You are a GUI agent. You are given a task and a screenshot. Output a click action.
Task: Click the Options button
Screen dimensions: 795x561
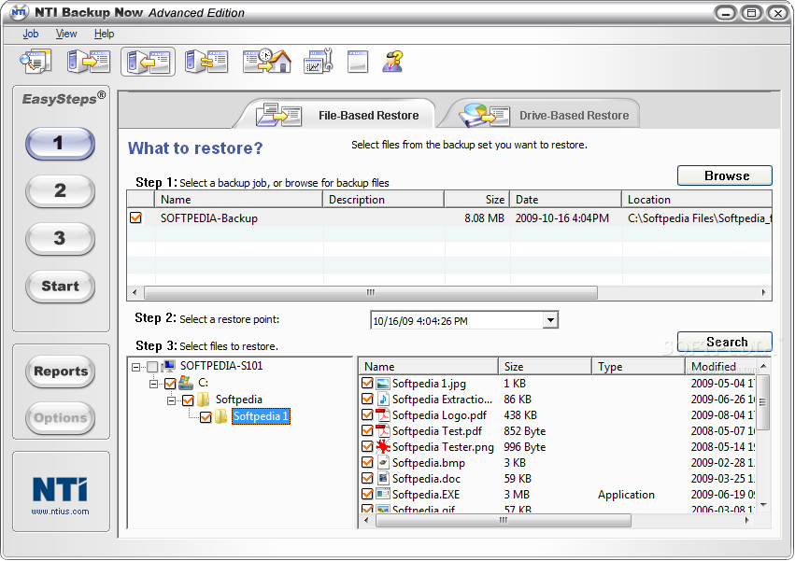coord(61,418)
